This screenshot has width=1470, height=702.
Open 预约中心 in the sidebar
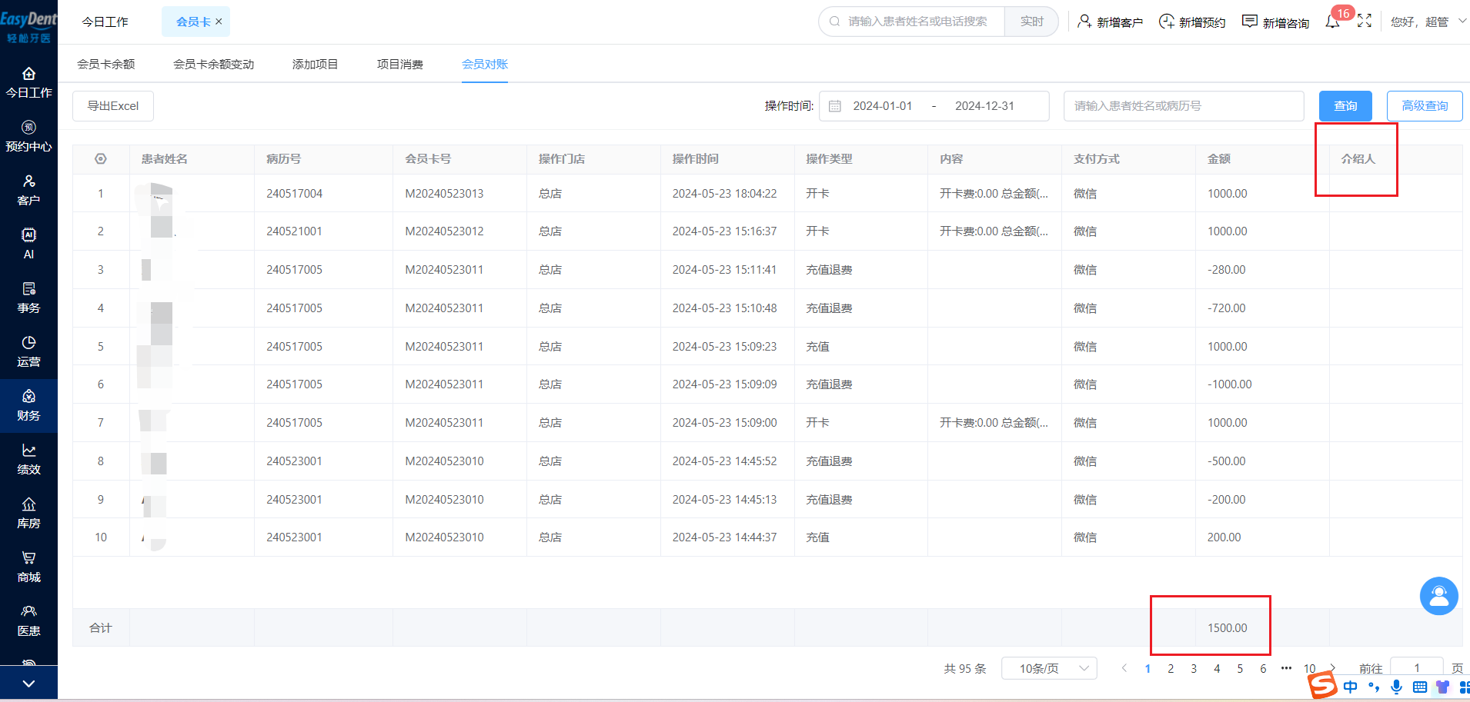28,137
